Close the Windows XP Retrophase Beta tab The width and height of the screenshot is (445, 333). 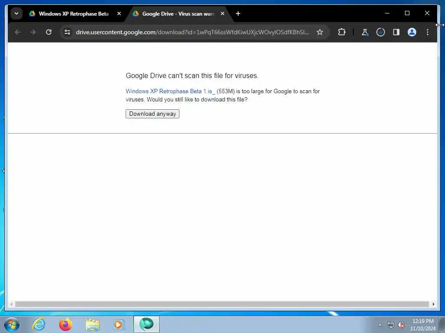click(119, 13)
